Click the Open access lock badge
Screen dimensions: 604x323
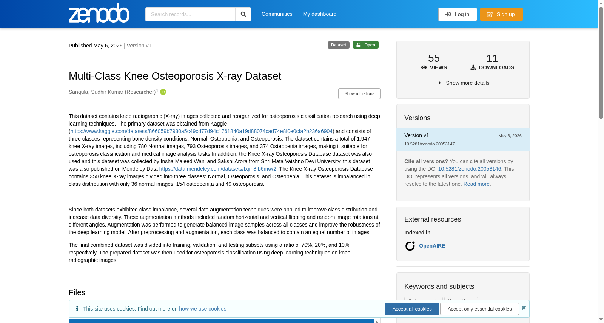(x=366, y=45)
